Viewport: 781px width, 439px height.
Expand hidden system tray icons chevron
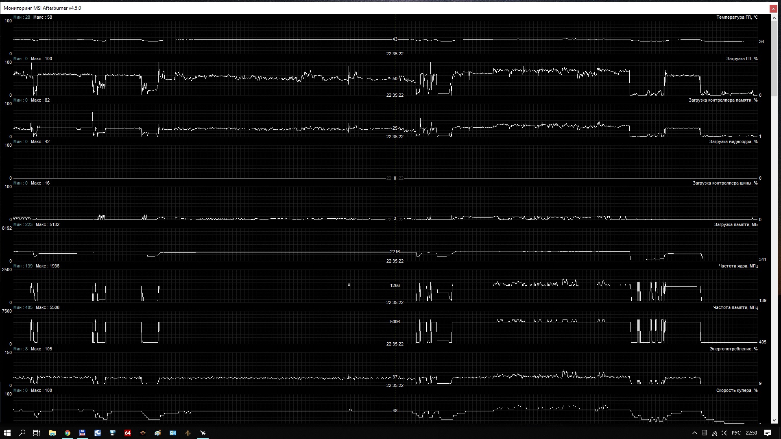tap(694, 433)
